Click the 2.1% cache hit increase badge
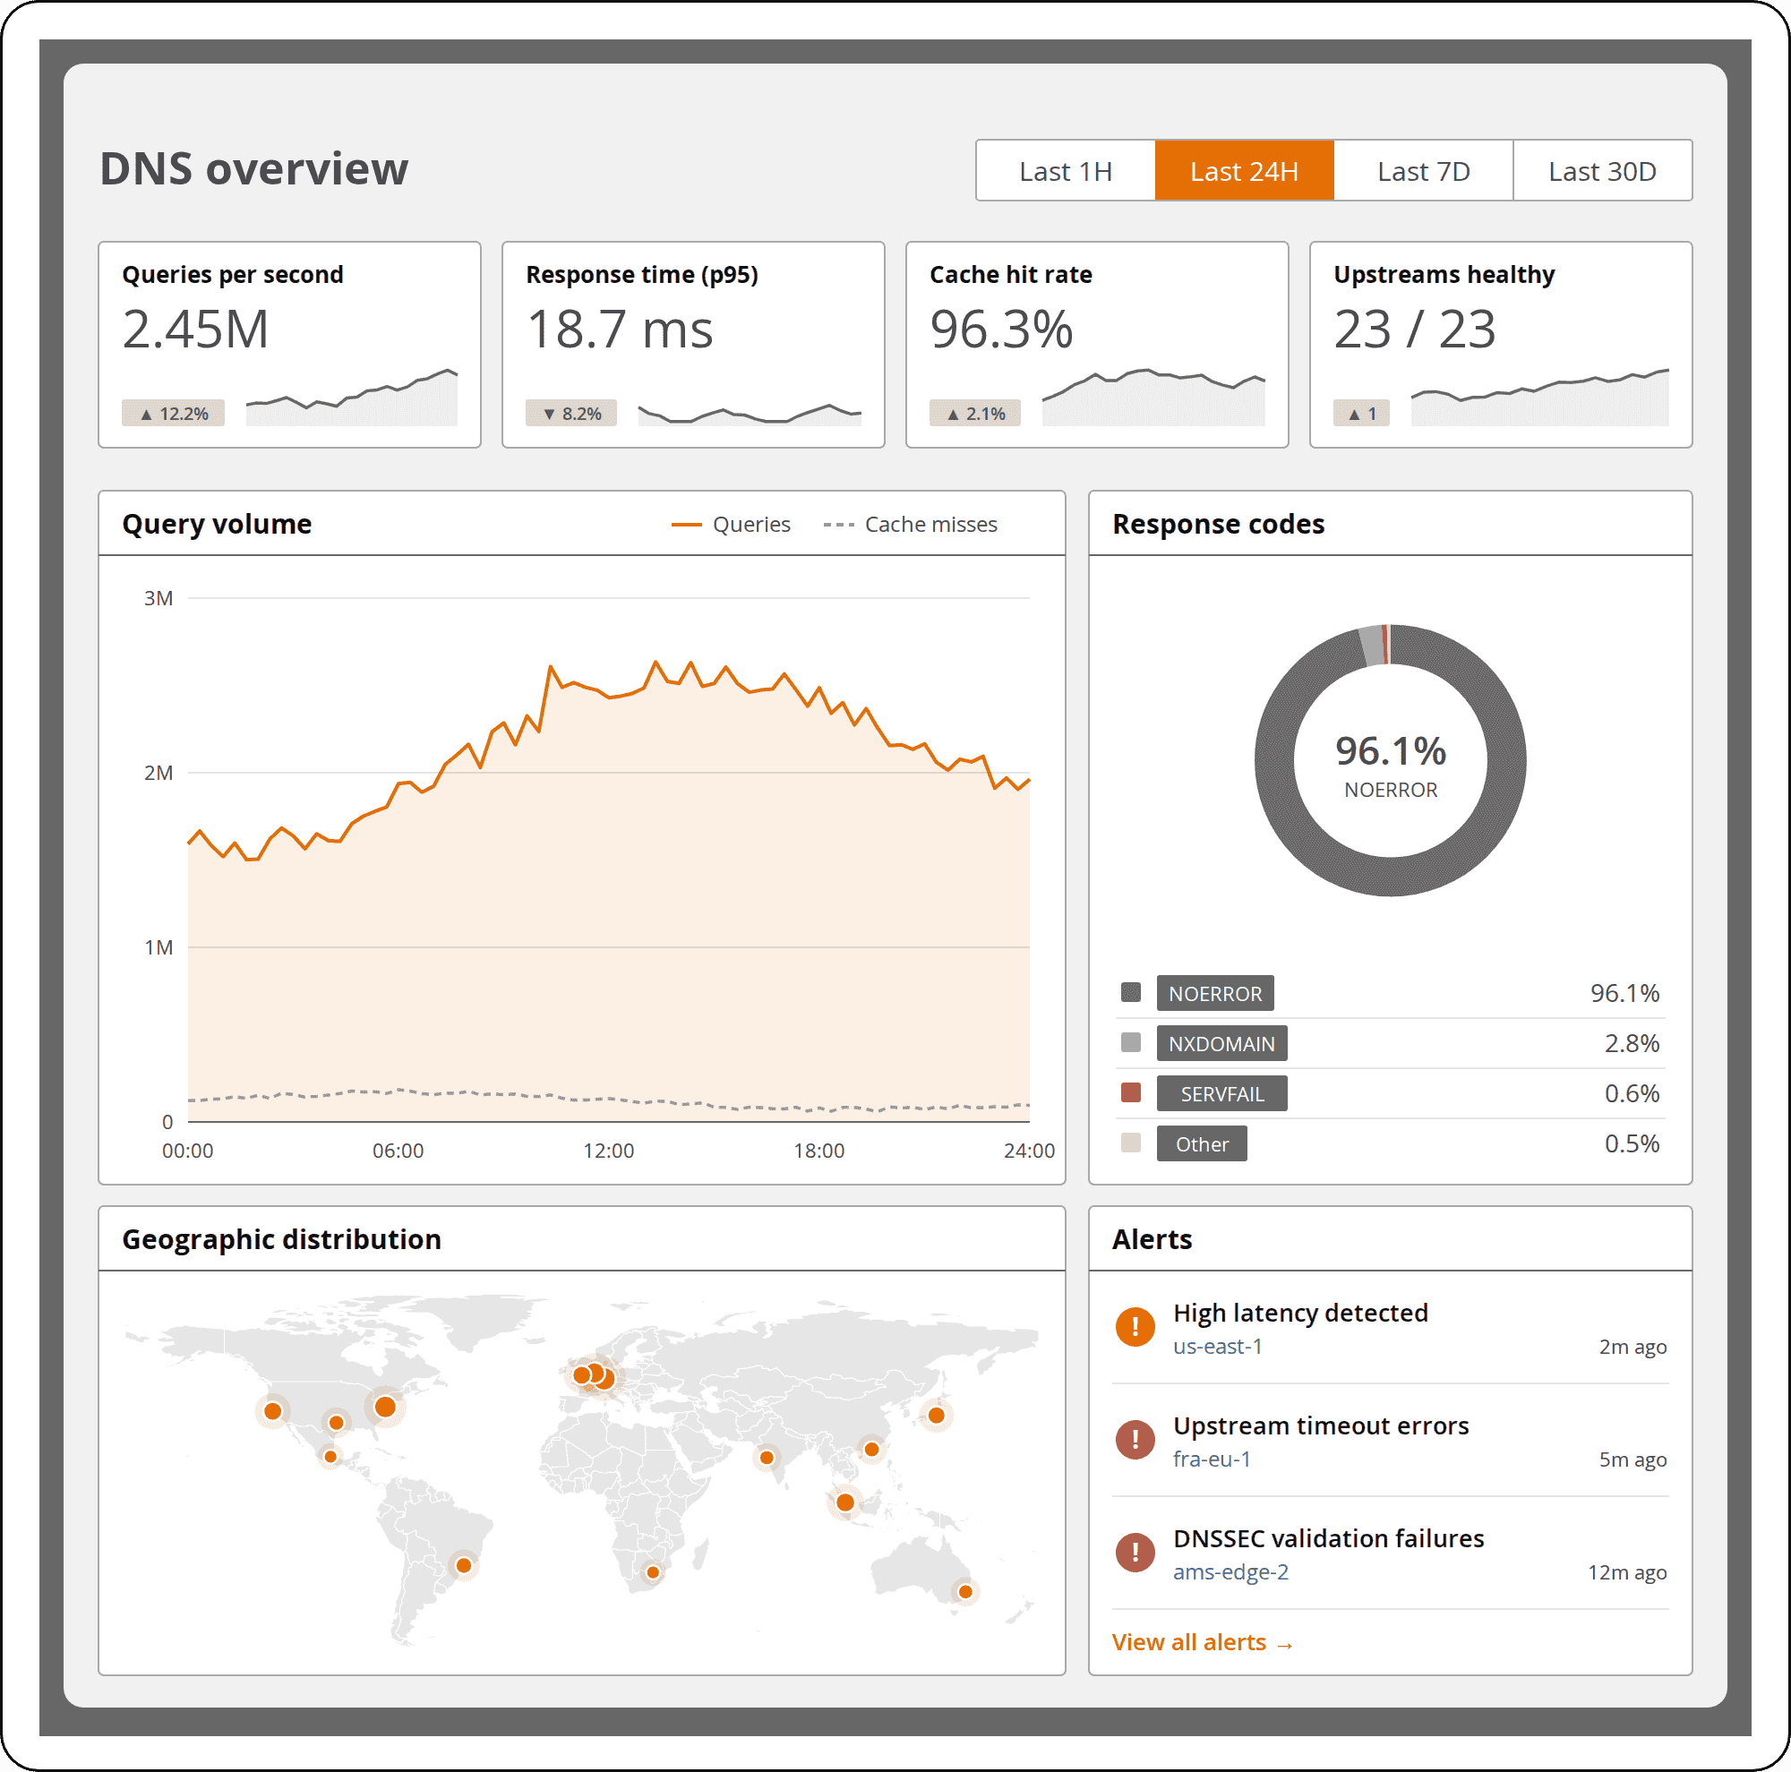 (975, 414)
